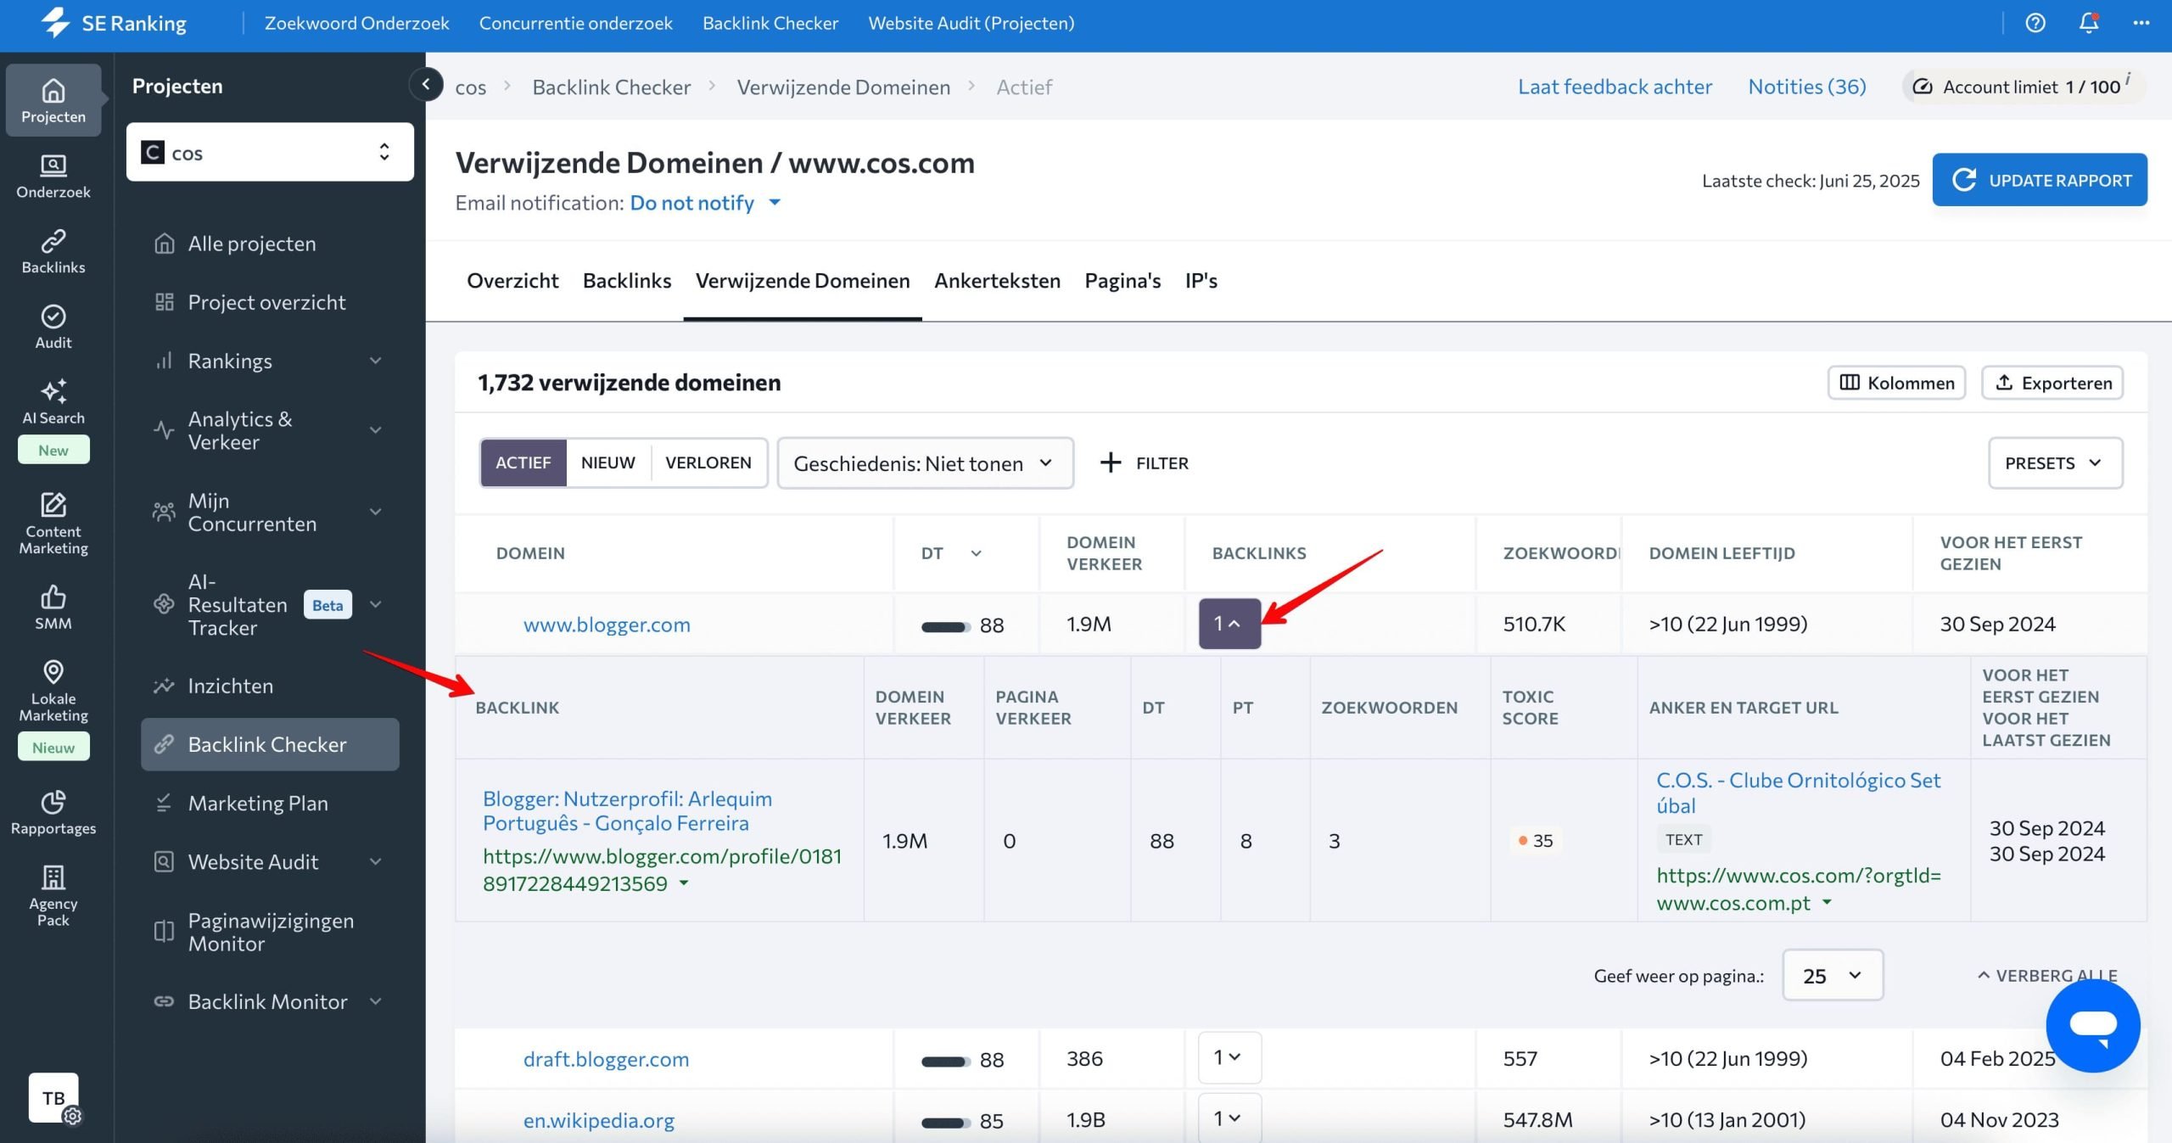2172x1143 pixels.
Task: Switch to the Pagina's tab
Action: [1122, 281]
